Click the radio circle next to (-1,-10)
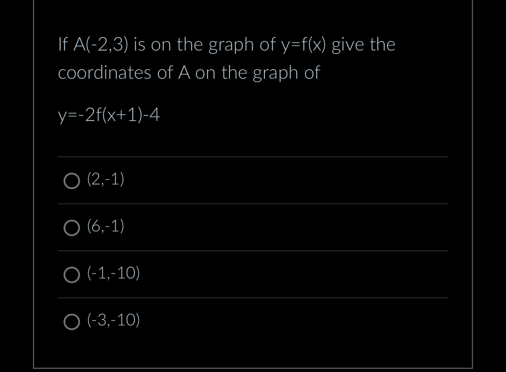The image size is (506, 372). pyautogui.click(x=72, y=275)
